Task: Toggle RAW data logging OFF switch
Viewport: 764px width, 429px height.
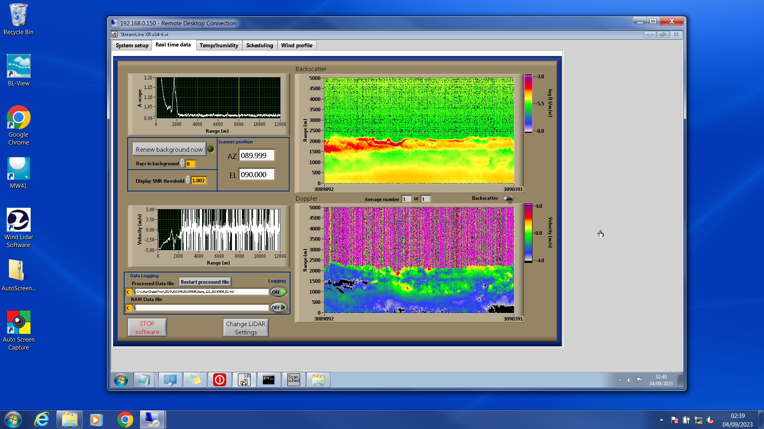Action: click(x=279, y=307)
